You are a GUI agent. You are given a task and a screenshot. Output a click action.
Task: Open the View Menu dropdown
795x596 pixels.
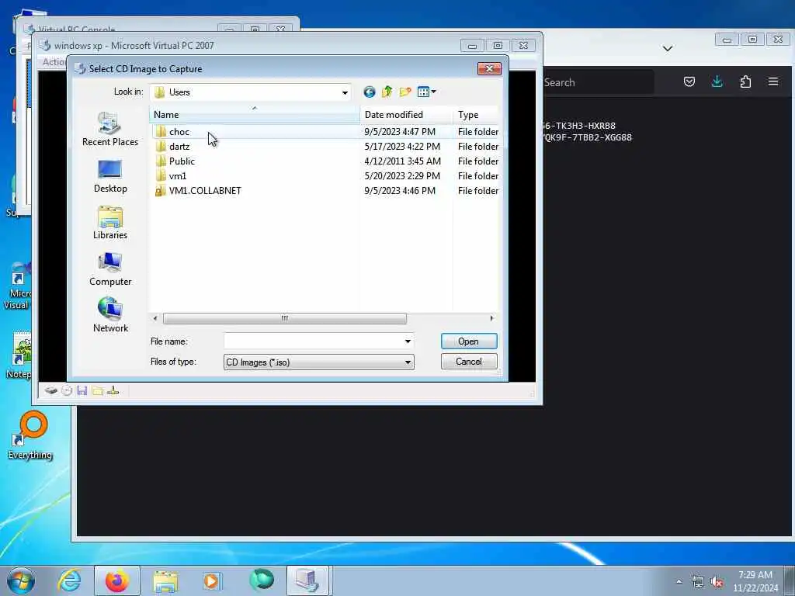[426, 92]
